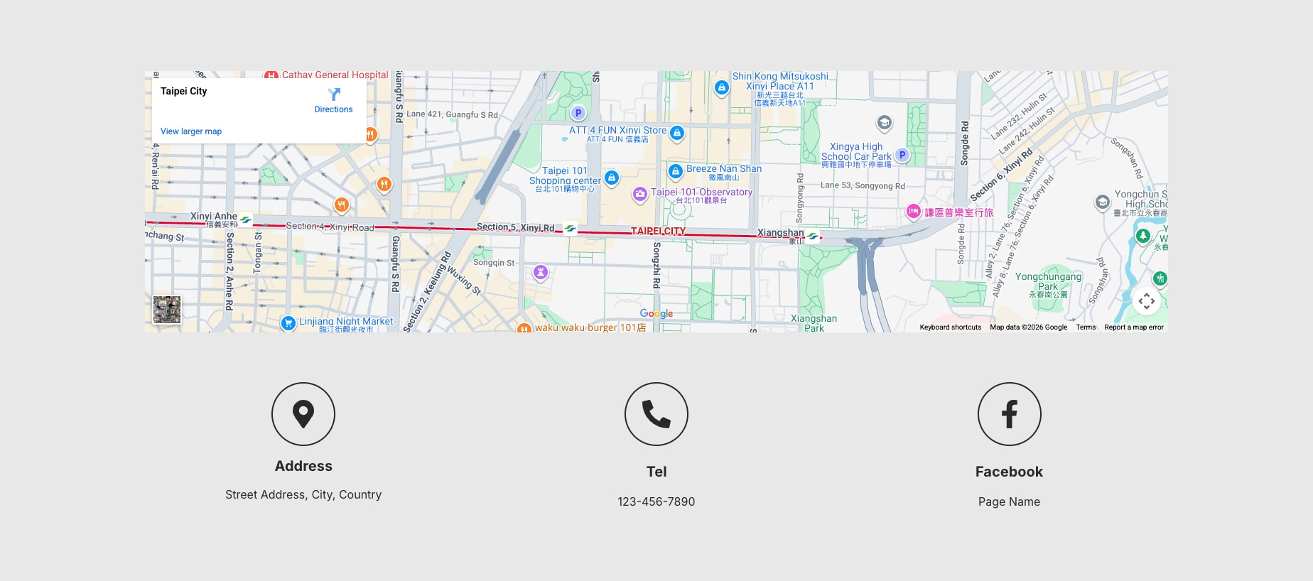This screenshot has width=1313, height=581.
Task: Click the map camera controls button
Action: click(1146, 301)
